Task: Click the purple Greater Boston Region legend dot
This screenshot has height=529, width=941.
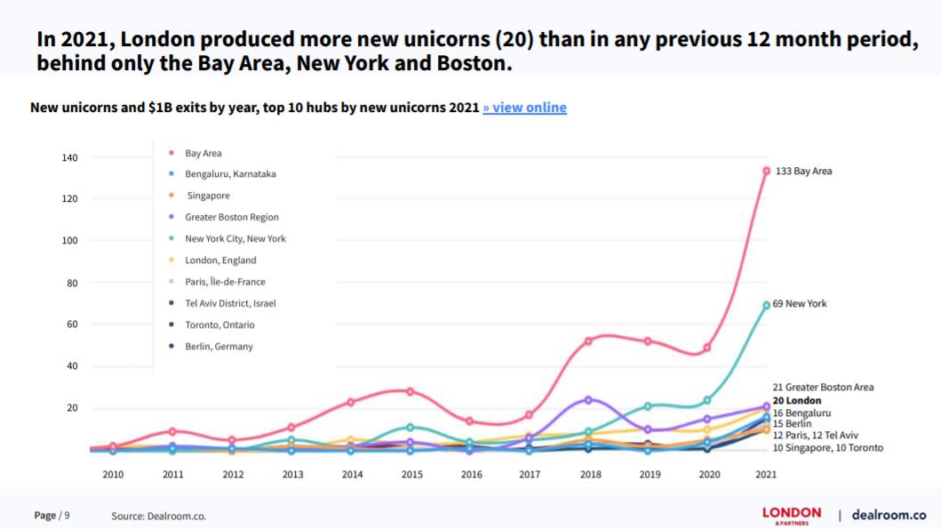Action: (170, 217)
